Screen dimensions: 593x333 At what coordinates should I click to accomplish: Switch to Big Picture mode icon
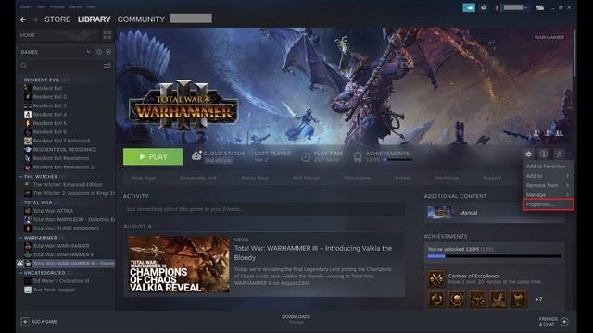tap(540, 7)
